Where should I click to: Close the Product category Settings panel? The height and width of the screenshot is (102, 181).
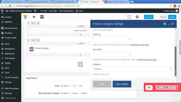coord(173,24)
